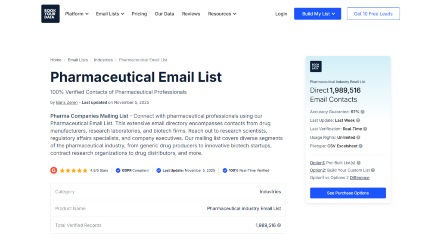This screenshot has width=441, height=248.
Task: Expand the Platform dropdown menu
Action: click(77, 14)
